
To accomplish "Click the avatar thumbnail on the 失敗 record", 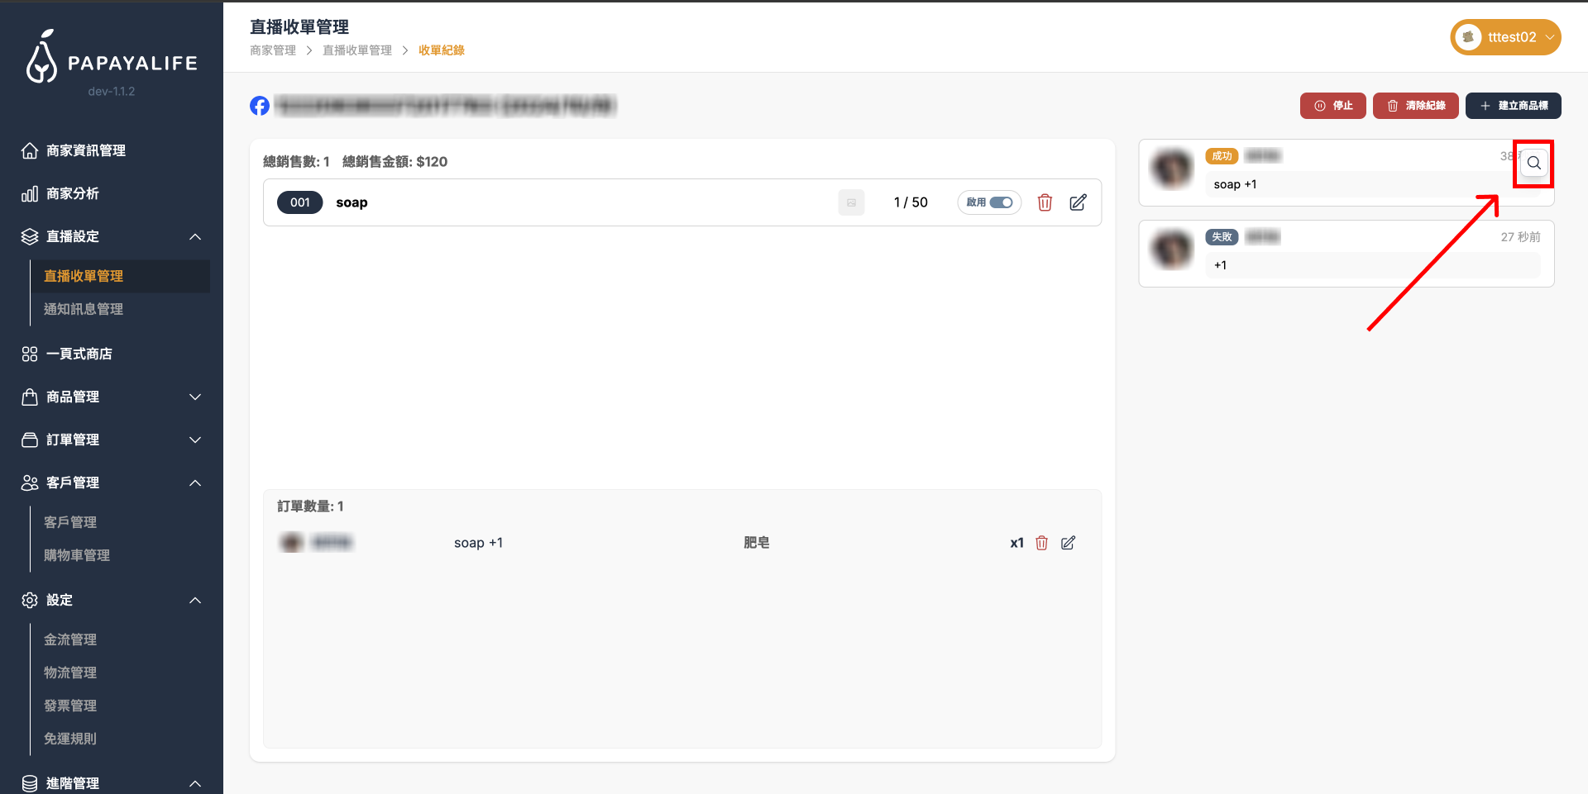I will 1172,250.
